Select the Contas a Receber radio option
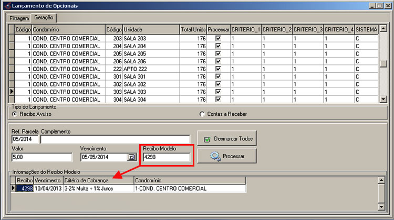This screenshot has height=220, width=394. click(202, 114)
